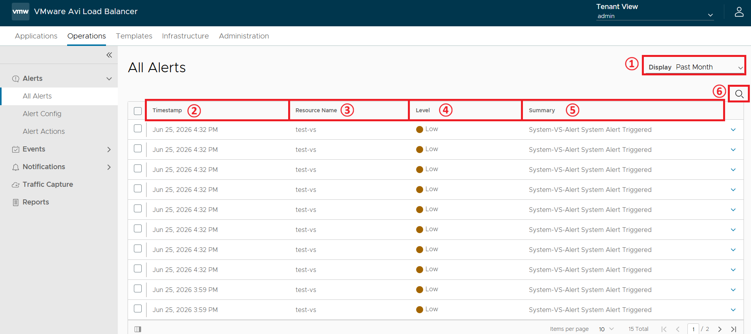The width and height of the screenshot is (751, 334).
Task: Select the first 3:59 PM alert checkbox
Action: pos(138,288)
